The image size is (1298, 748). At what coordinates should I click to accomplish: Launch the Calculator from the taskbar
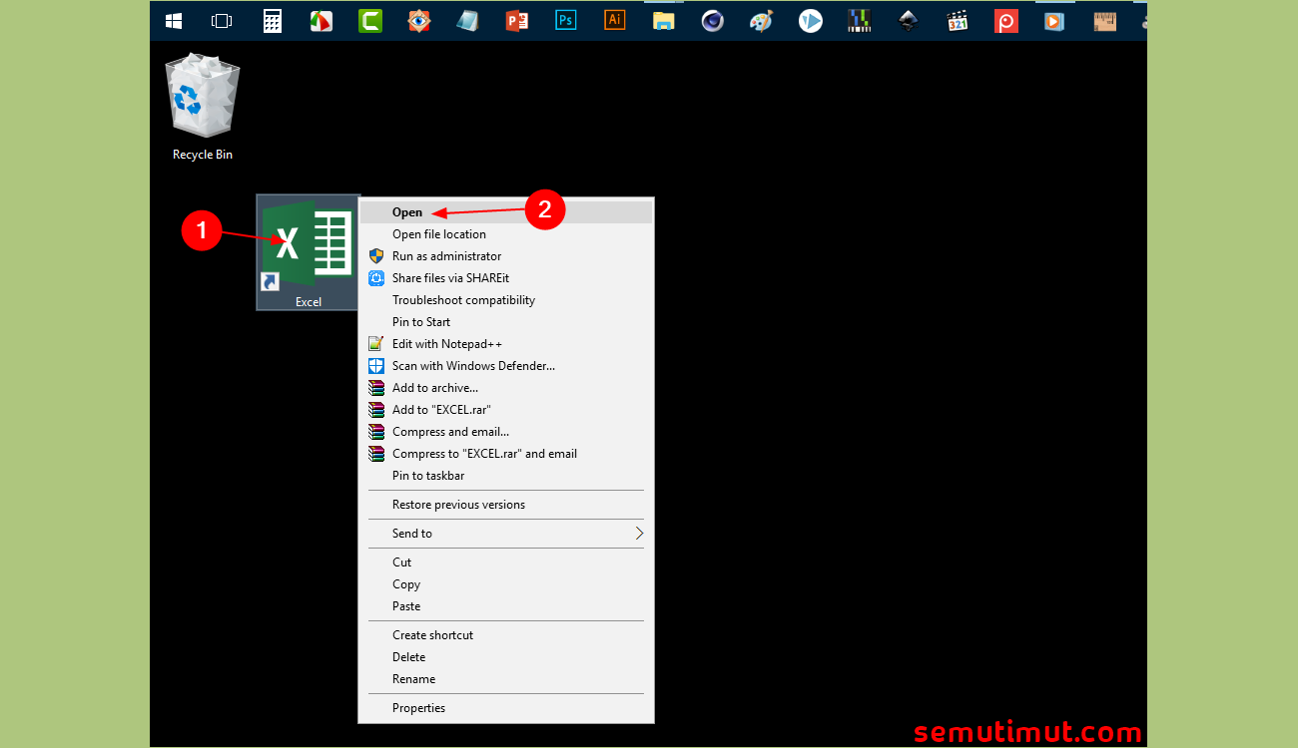(272, 20)
